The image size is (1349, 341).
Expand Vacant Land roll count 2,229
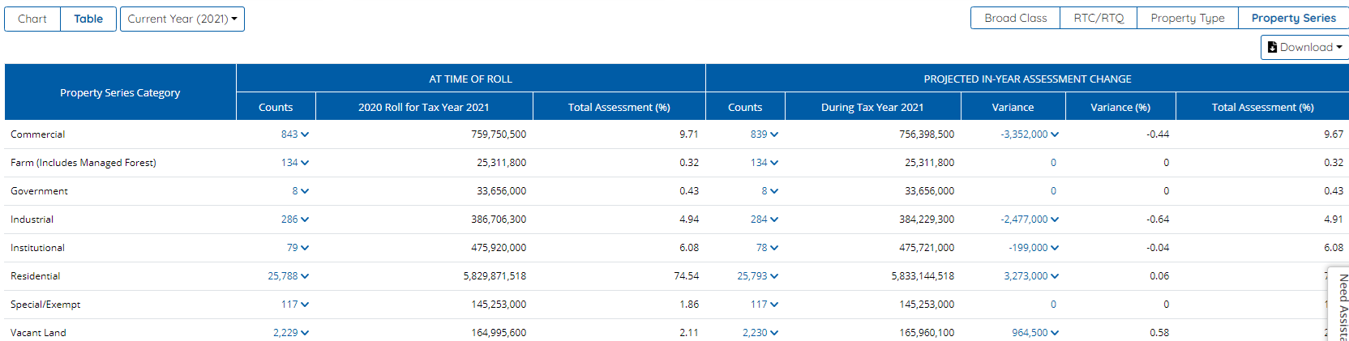tap(291, 333)
